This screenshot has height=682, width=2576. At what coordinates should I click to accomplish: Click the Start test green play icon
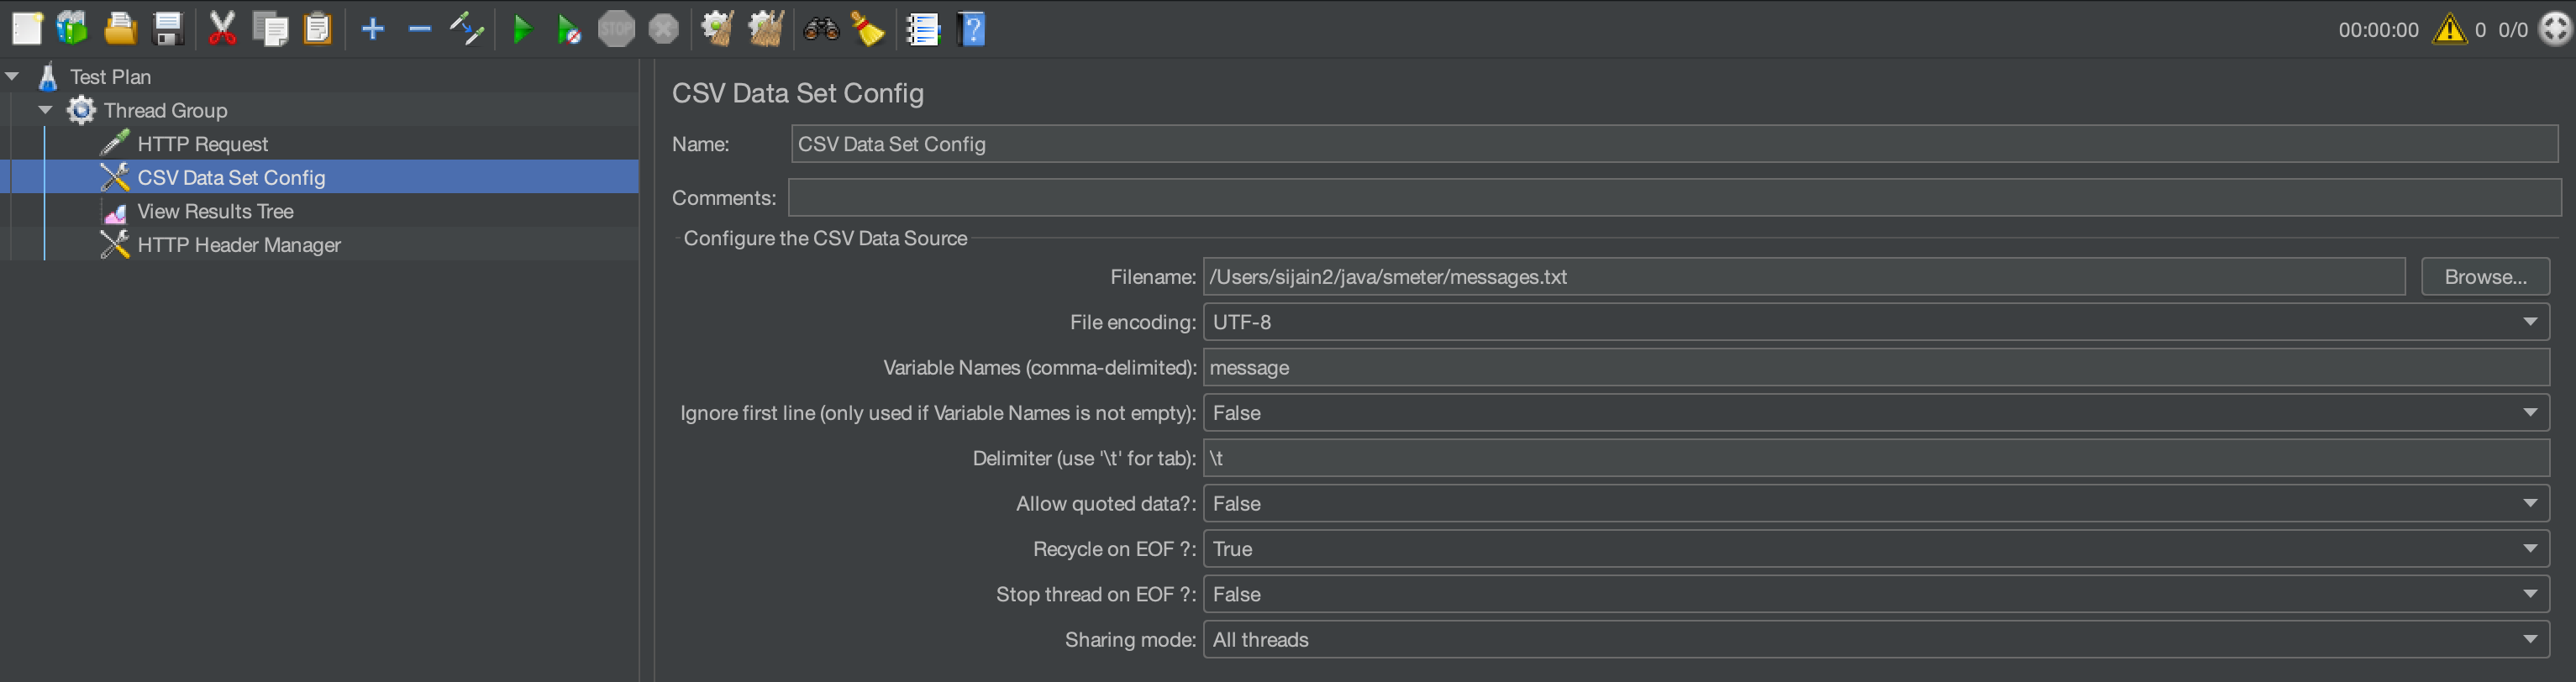pyautogui.click(x=522, y=30)
